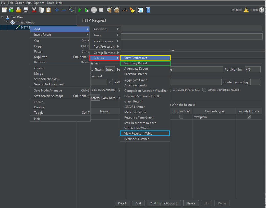266x208 pixels.
Task: Click the Delete button below parameters table
Action: (191, 203)
